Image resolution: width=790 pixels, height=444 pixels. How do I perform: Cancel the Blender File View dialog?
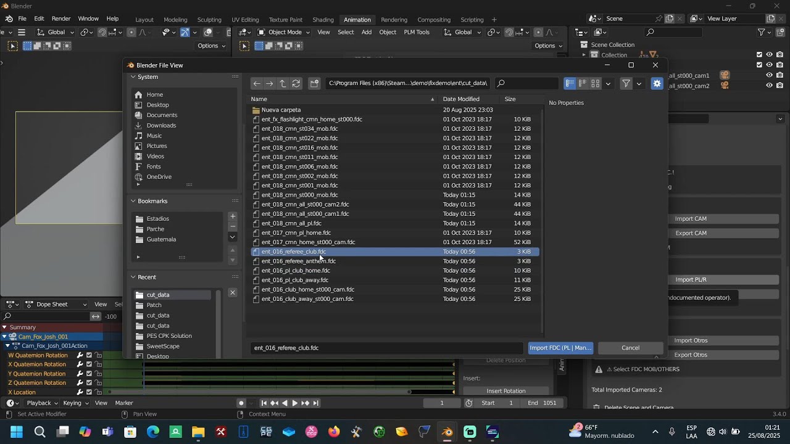point(630,348)
